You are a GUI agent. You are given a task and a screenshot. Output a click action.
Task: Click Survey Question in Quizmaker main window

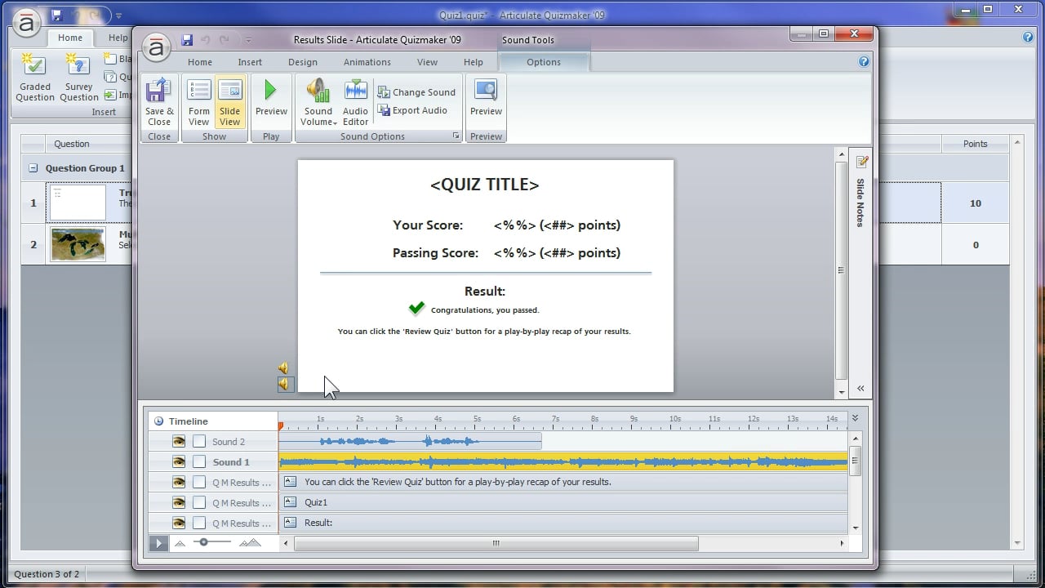pyautogui.click(x=79, y=78)
